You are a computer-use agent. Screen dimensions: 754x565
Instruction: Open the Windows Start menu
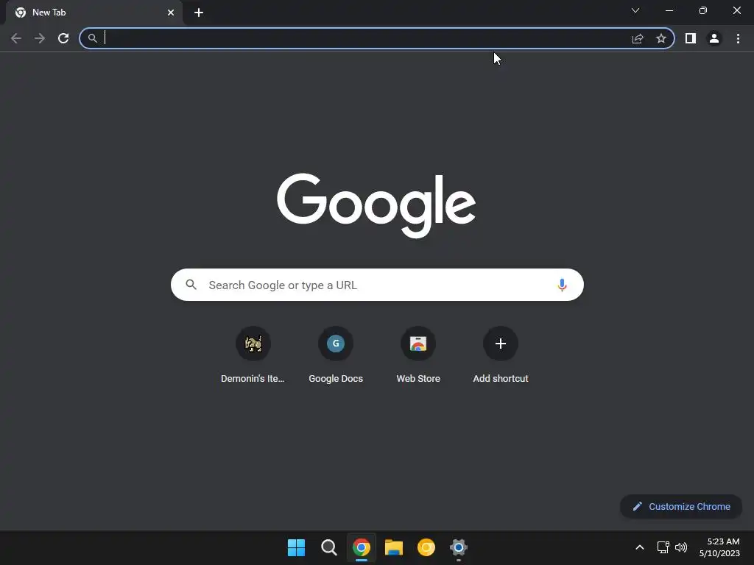coord(296,547)
